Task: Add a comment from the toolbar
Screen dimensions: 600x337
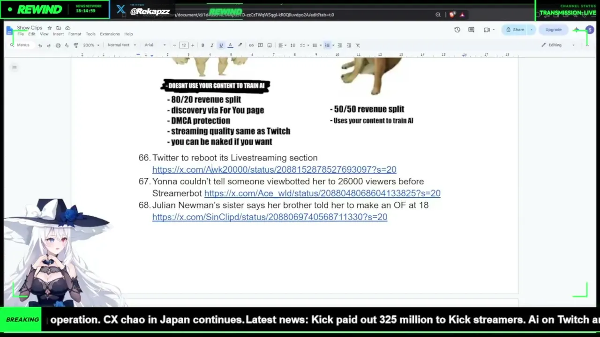Action: coord(260,45)
